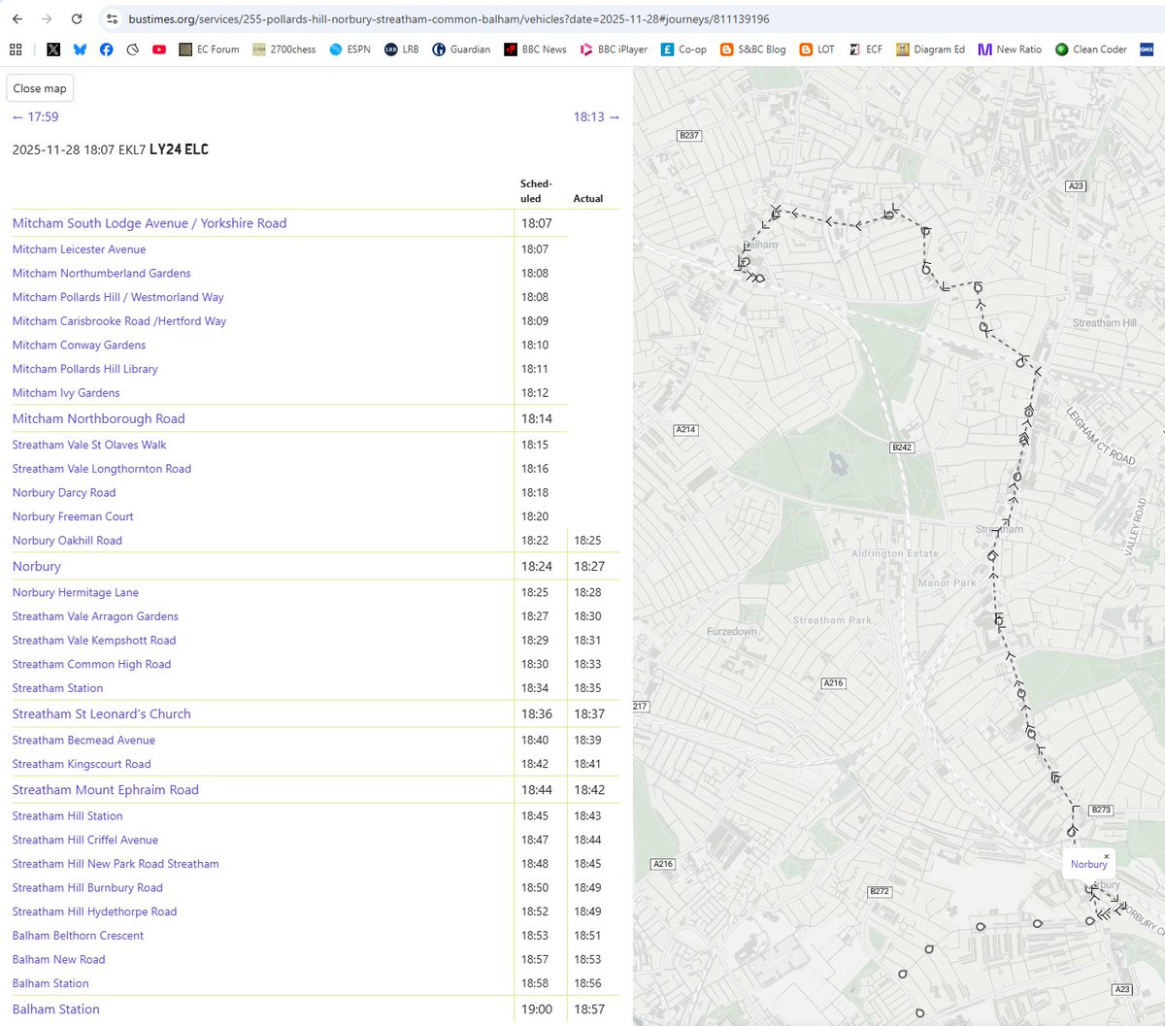Click the browser back arrow
This screenshot has height=1026, width=1165.
pos(17,18)
